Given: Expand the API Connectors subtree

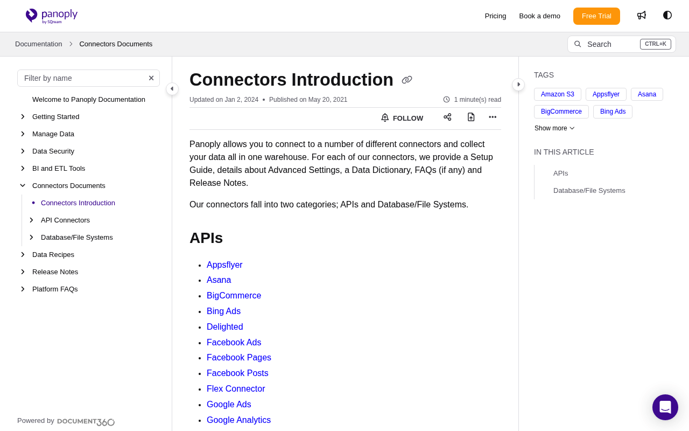Looking at the screenshot, I should point(31,220).
